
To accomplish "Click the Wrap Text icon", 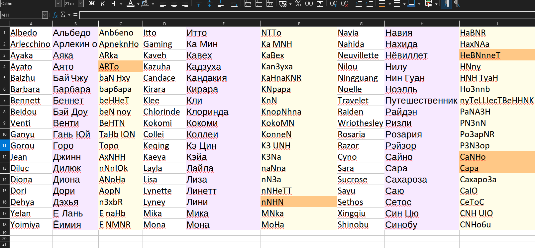I will [x=234, y=4].
